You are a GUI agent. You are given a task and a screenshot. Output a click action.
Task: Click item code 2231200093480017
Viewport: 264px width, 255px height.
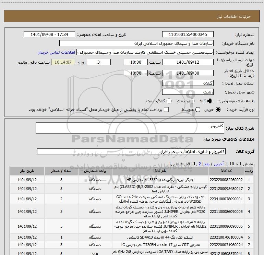tap(226, 189)
